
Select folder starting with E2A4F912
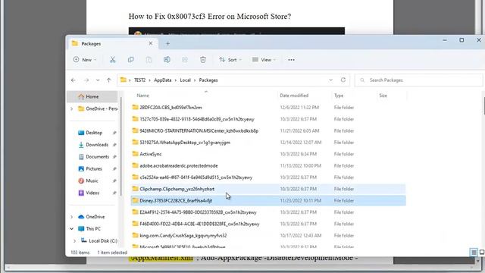268,212
